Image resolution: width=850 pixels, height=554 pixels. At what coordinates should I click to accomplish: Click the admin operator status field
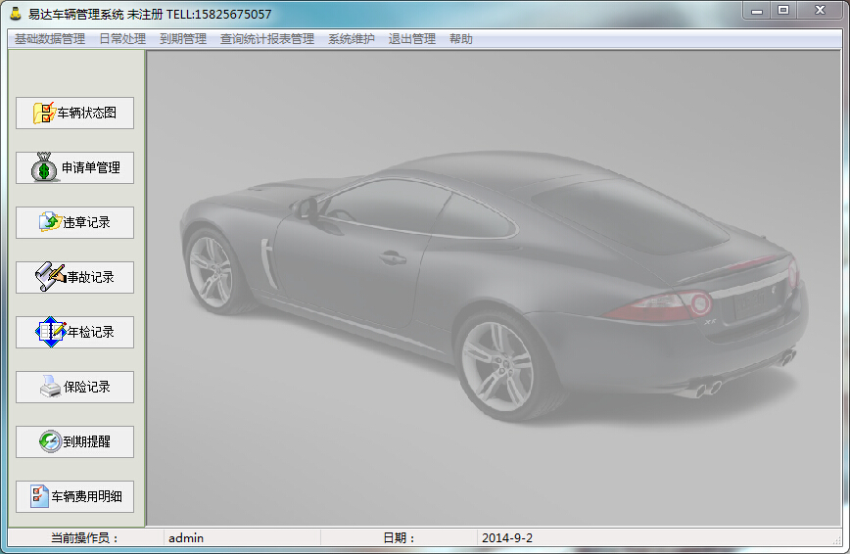(x=186, y=537)
